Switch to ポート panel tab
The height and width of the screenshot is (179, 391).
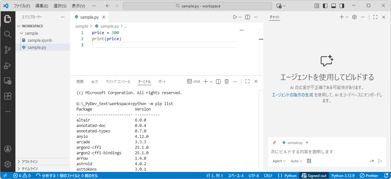coord(162,82)
